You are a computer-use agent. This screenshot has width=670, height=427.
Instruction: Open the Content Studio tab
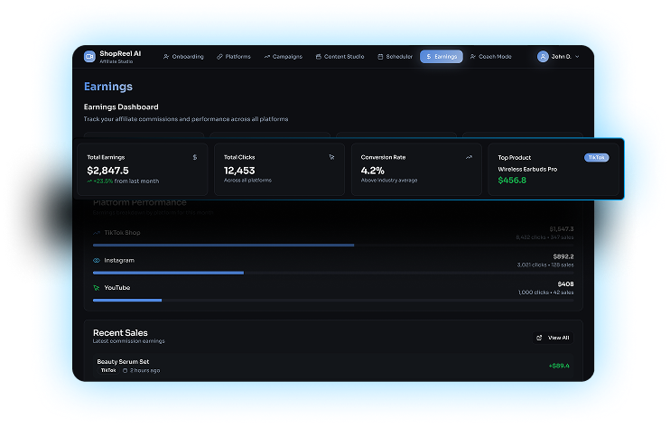point(340,56)
